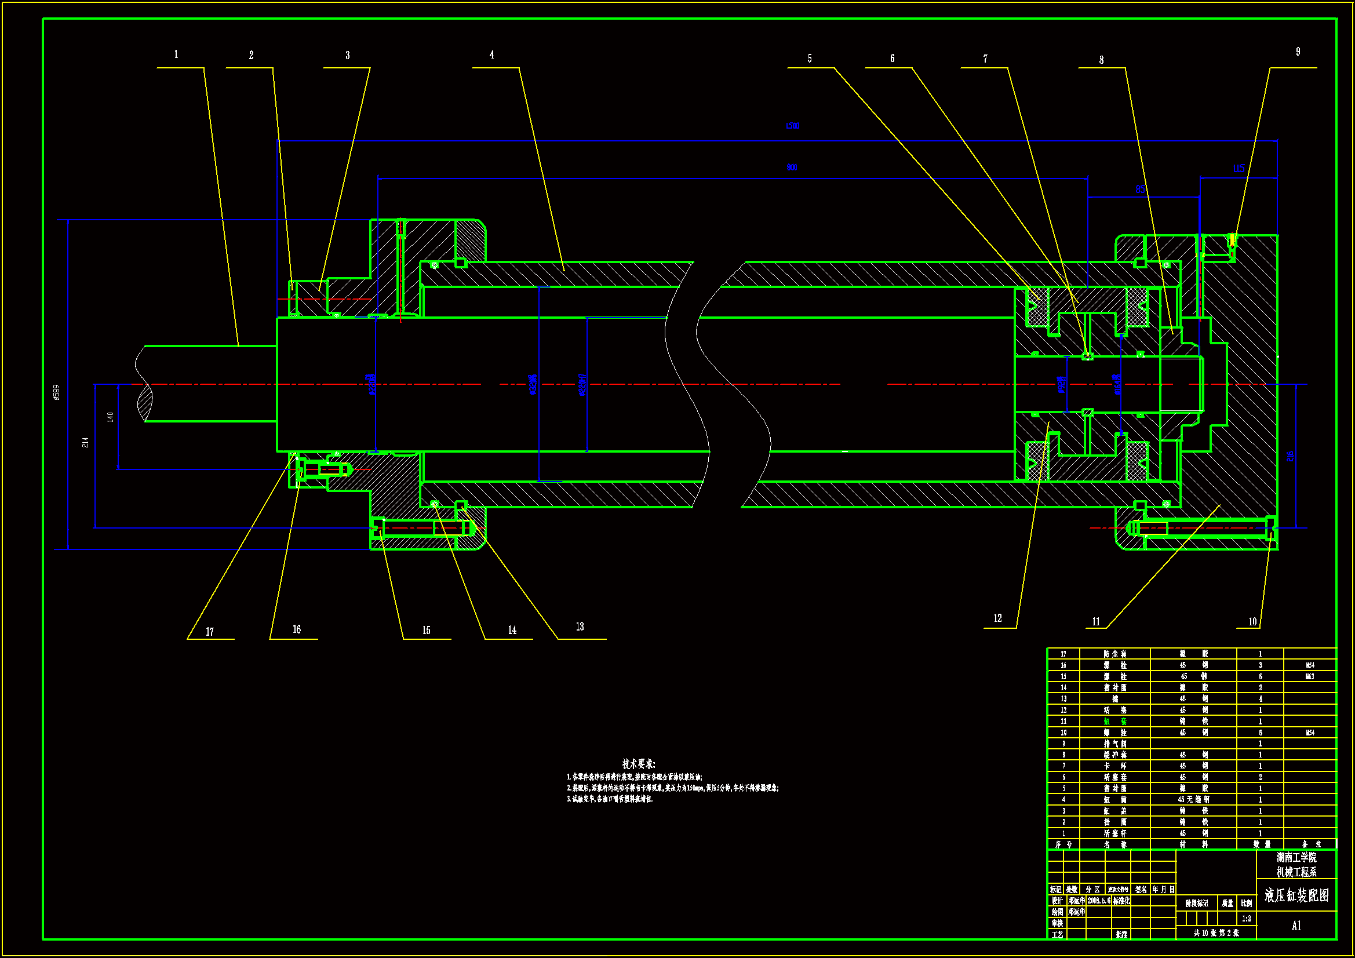Select callout number 17 at bottom left
Viewport: 1355px width, 958px height.
point(209,632)
